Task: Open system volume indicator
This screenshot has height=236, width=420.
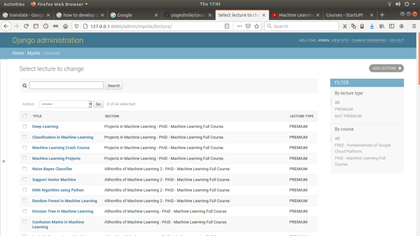Action: click(x=398, y=4)
